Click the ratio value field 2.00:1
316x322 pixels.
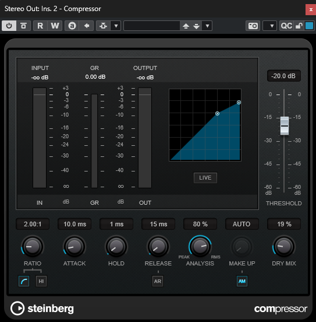click(33, 224)
